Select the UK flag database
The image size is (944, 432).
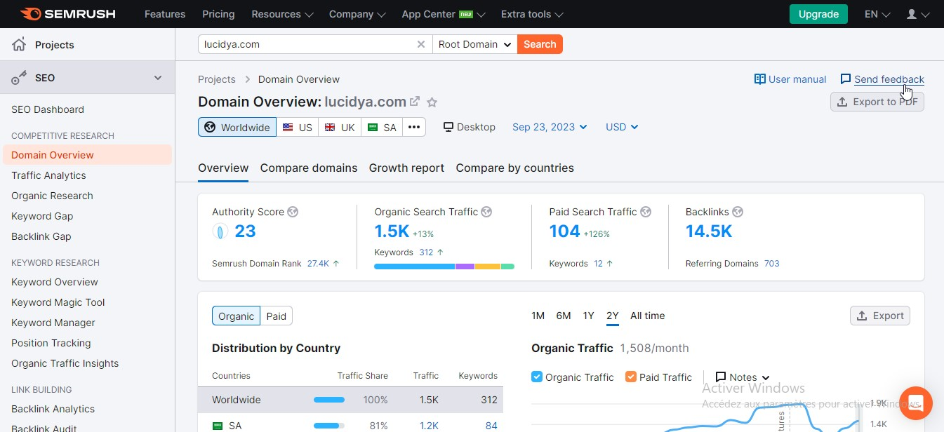click(x=340, y=127)
